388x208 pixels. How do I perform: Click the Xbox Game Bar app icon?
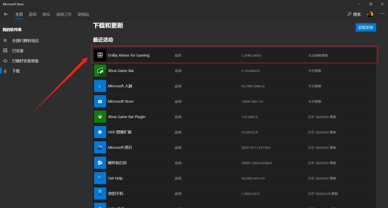pos(100,71)
